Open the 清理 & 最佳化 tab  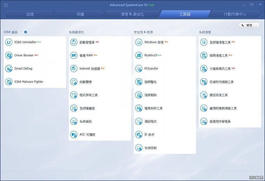(x=132, y=14)
